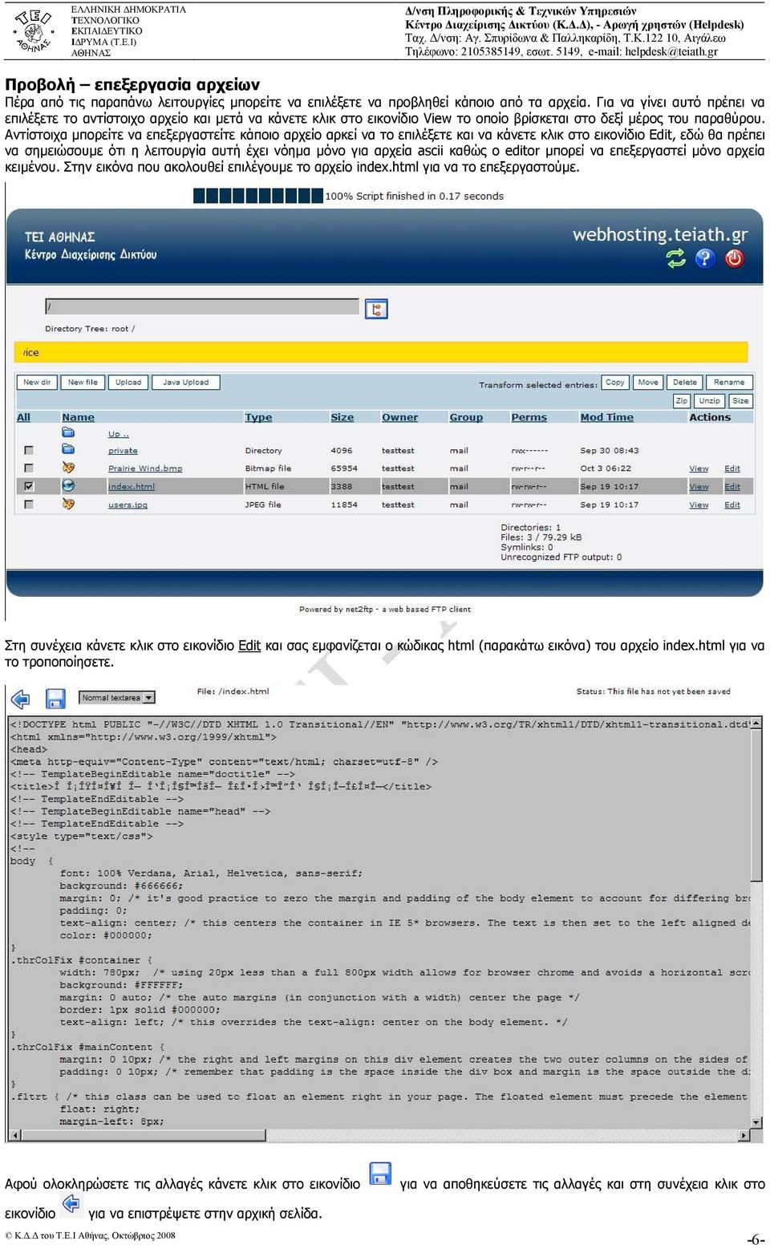Click the directory path input field

coord(202,306)
